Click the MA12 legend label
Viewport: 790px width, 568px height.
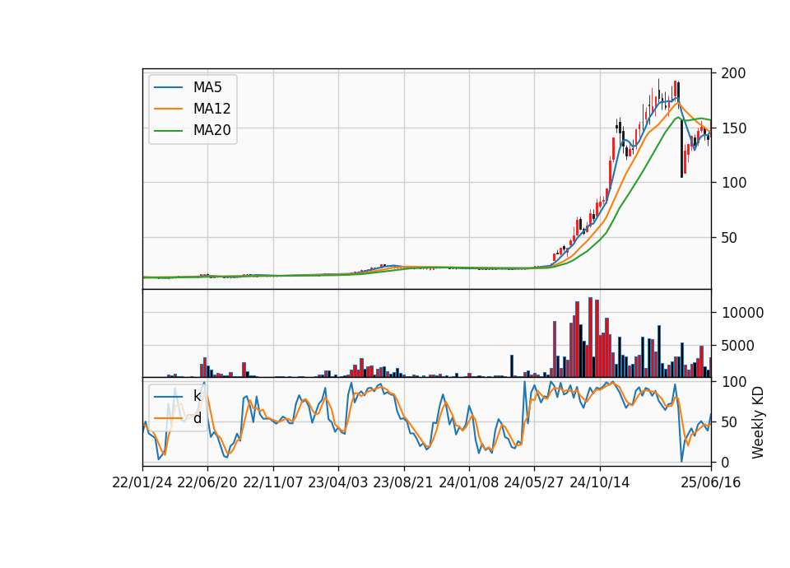pos(211,109)
